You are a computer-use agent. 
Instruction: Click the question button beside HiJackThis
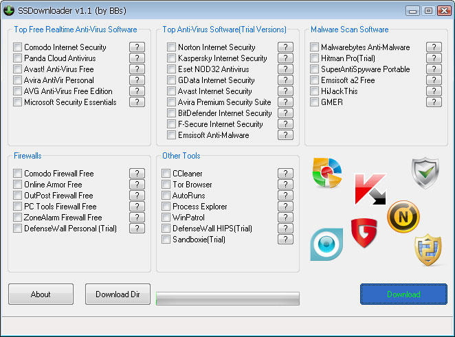[x=434, y=91]
